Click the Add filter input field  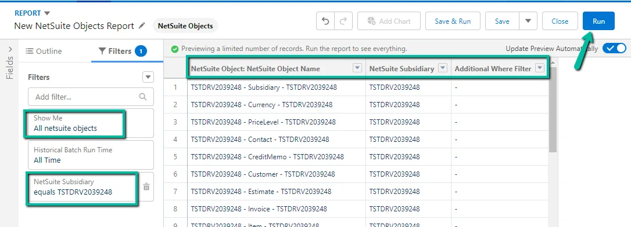(x=91, y=97)
